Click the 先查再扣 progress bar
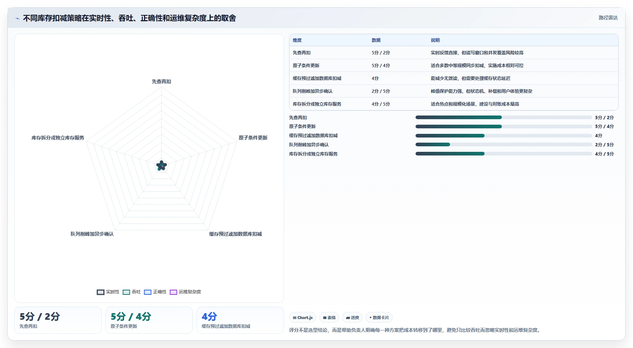 (504, 117)
